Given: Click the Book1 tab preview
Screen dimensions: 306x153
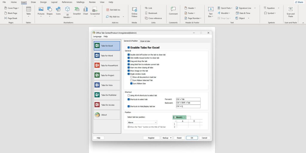Looking at the screenshot, I should click(x=179, y=117).
